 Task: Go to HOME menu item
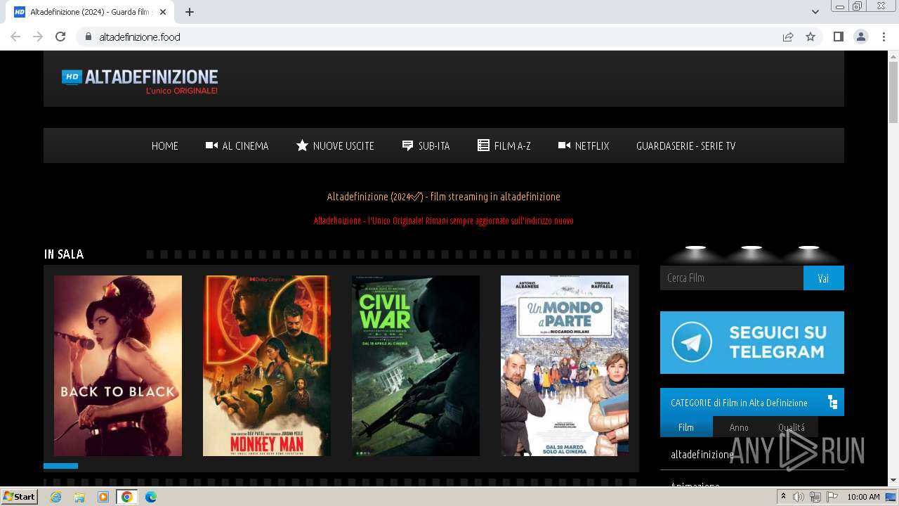click(x=165, y=145)
